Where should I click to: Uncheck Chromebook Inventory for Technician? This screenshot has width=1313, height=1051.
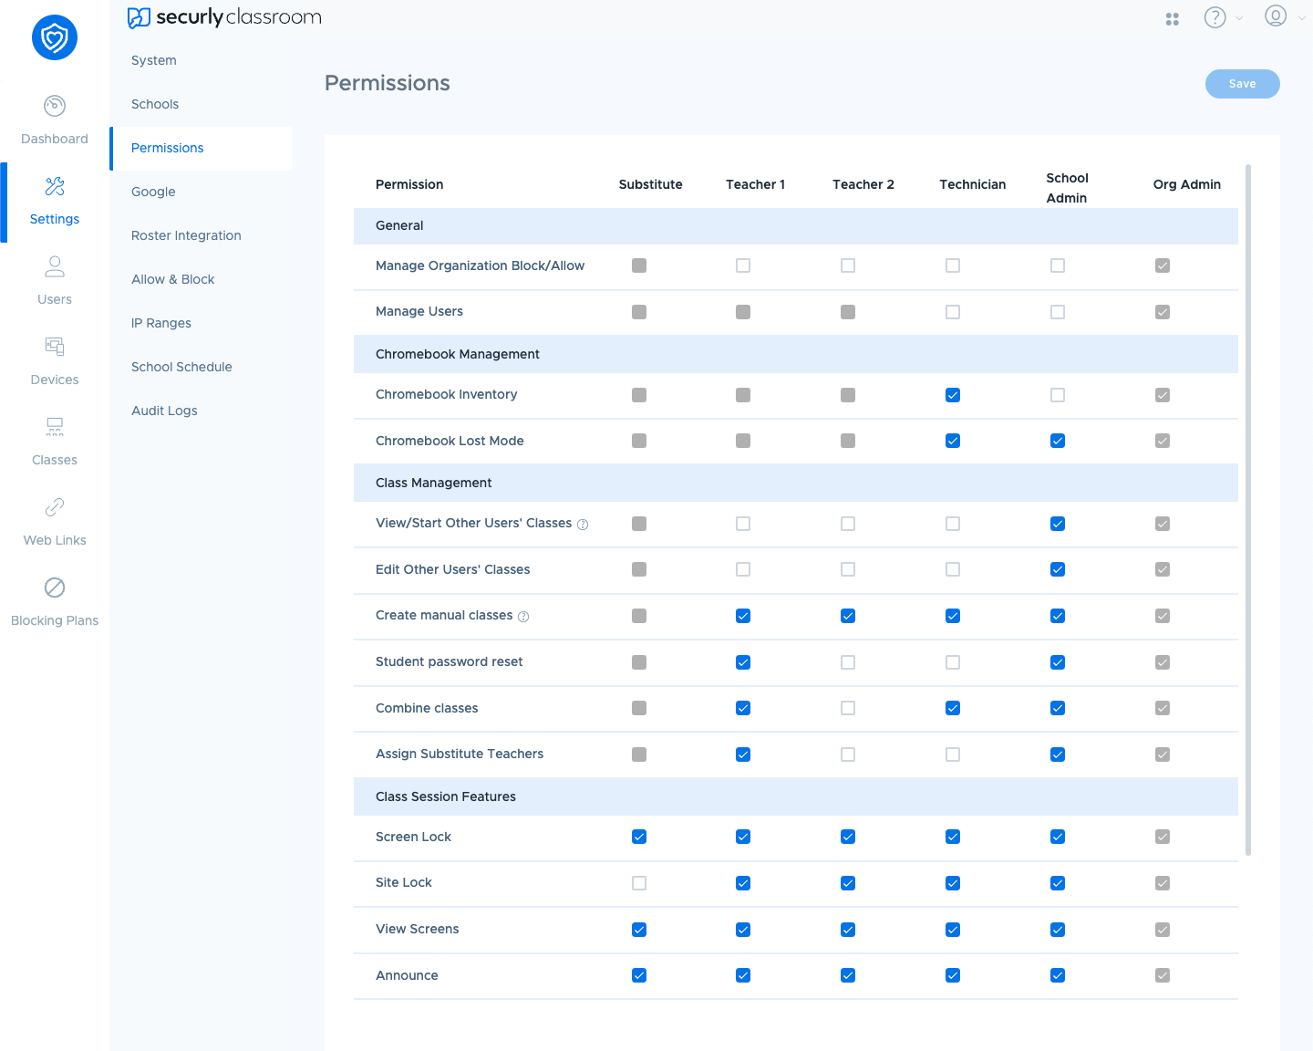[x=953, y=395]
